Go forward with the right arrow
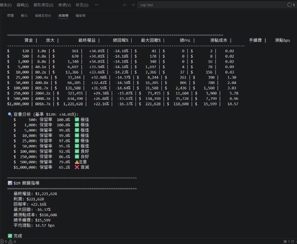297x244 pixels. pos(133,5)
